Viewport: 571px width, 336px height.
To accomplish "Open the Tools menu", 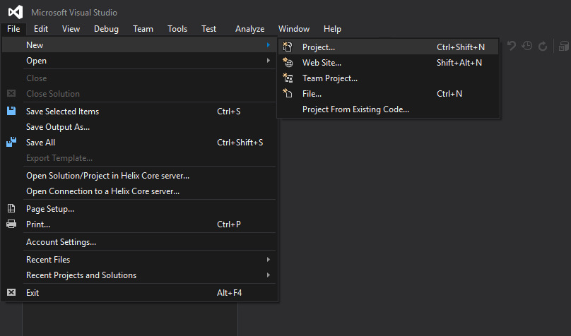I will click(177, 29).
